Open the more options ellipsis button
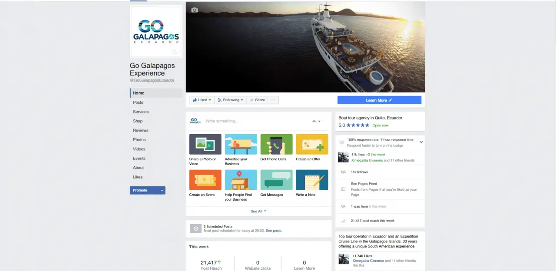This screenshot has width=556, height=271. pyautogui.click(x=273, y=100)
